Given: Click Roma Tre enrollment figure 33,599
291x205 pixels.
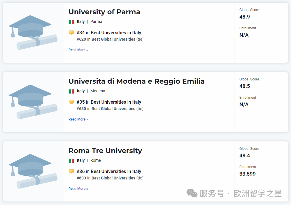Looking at the screenshot, I should click(x=247, y=174).
